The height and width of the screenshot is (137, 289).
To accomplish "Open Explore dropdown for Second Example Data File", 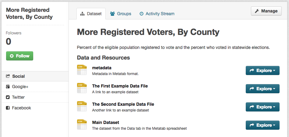I will (x=263, y=107).
